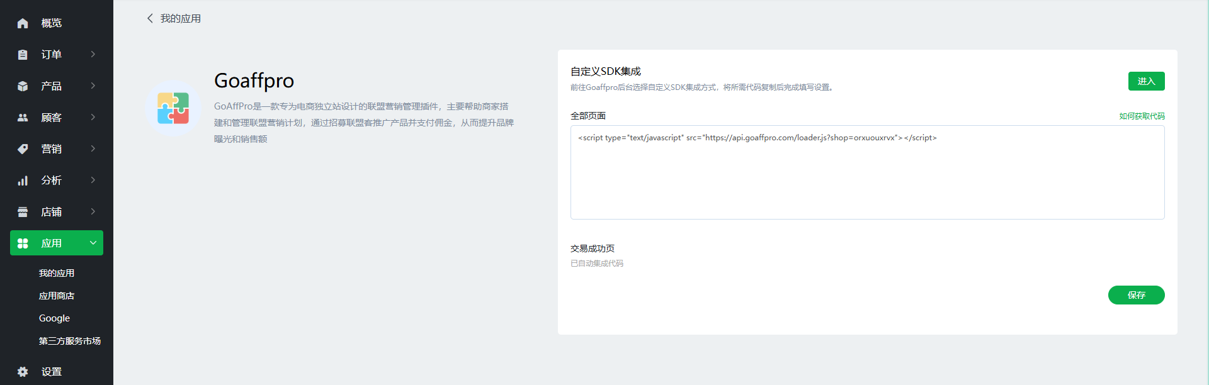Click the home icon beside 概览

(x=23, y=23)
